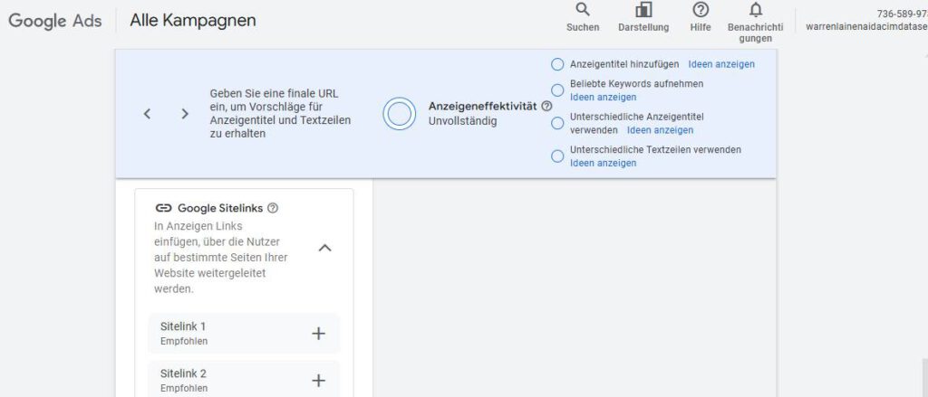Image resolution: width=928 pixels, height=397 pixels.
Task: Open the Benachrichtigungen bell icon
Action: tap(756, 9)
